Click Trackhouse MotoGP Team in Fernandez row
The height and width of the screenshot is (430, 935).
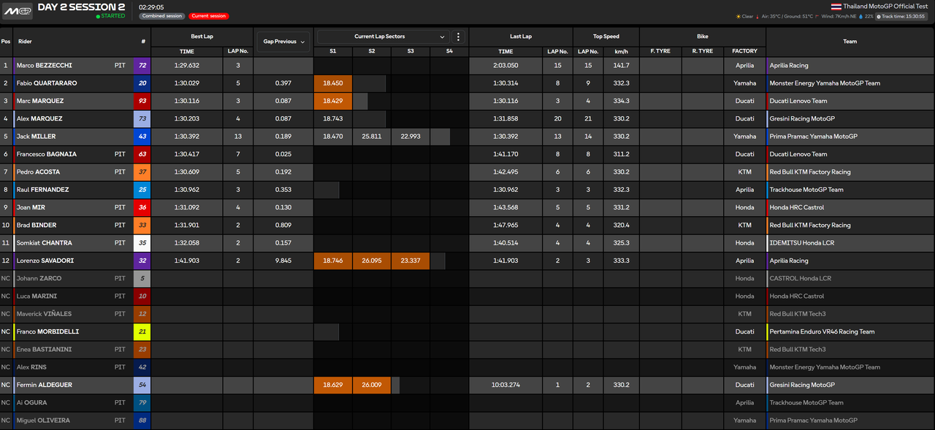tap(806, 190)
